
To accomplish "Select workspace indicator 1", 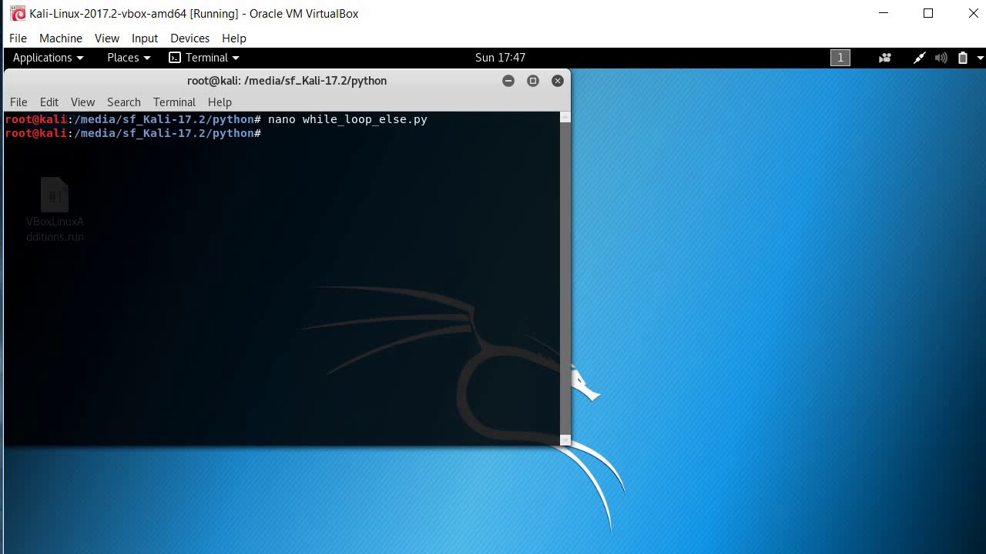I will 840,58.
